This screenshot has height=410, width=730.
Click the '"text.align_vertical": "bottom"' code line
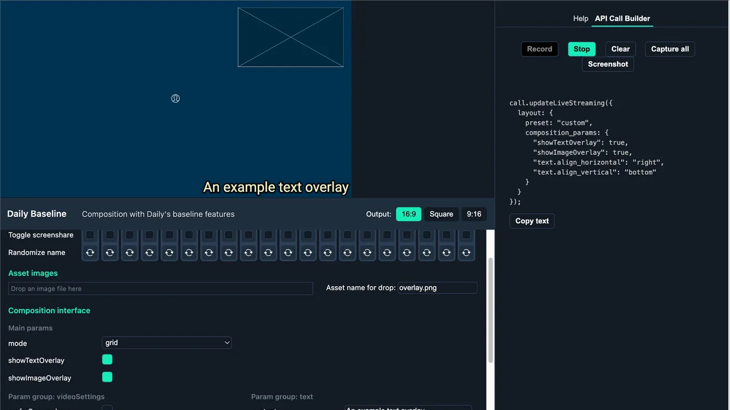[595, 172]
